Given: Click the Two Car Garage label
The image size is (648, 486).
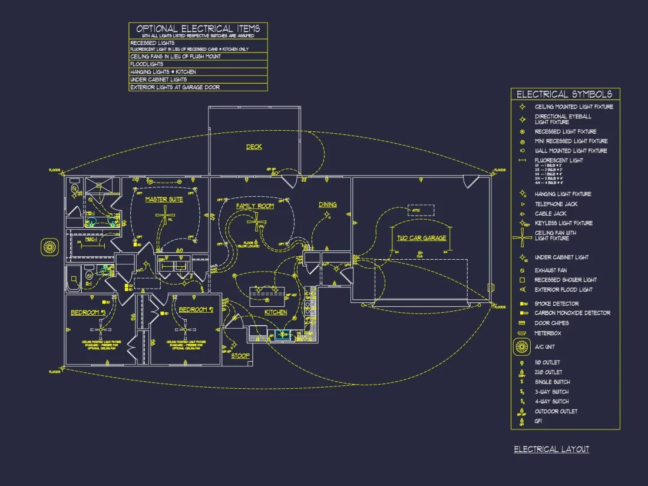Looking at the screenshot, I should click(x=421, y=238).
